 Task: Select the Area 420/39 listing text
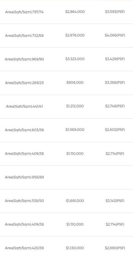click(24, 248)
